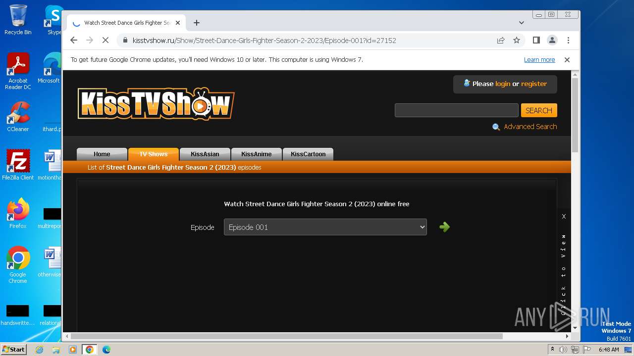The height and width of the screenshot is (356, 634).
Task: Click the Chrome address bar URL
Action: point(264,41)
